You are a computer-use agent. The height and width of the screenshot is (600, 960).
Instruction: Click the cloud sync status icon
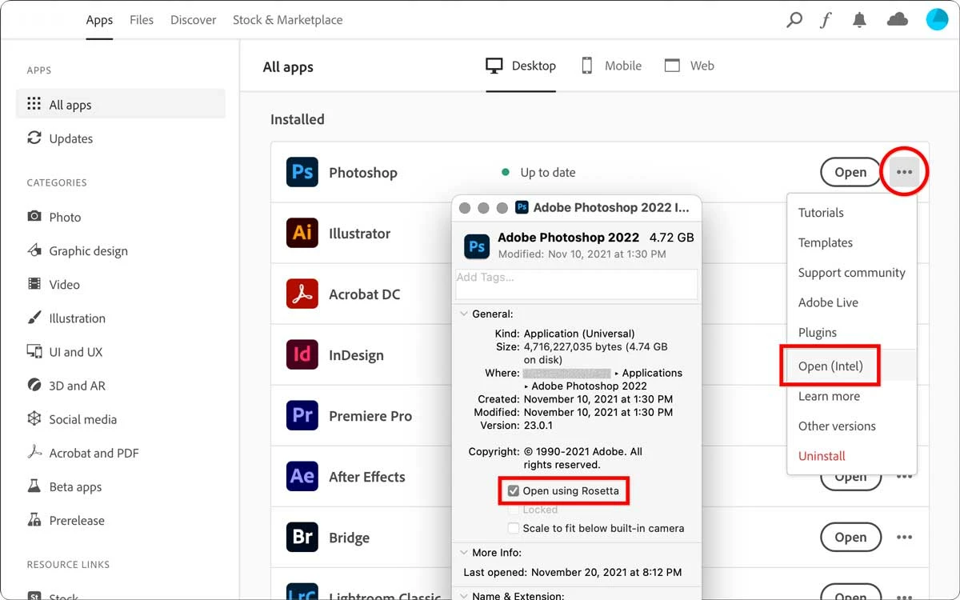pos(898,20)
